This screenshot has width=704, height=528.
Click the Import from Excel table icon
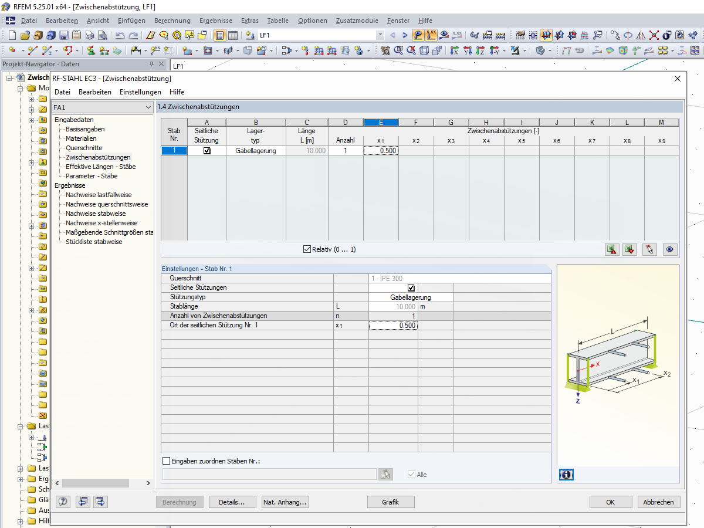point(629,249)
